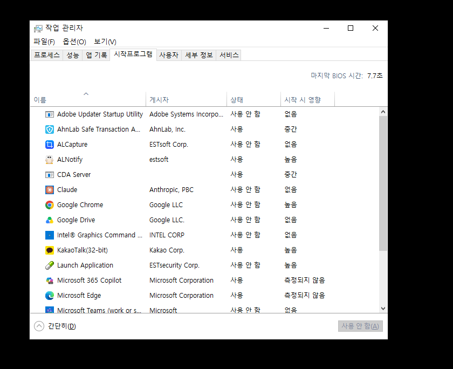Select the KakaoTalk(32-bit) entry name
The width and height of the screenshot is (453, 369).
click(83, 250)
